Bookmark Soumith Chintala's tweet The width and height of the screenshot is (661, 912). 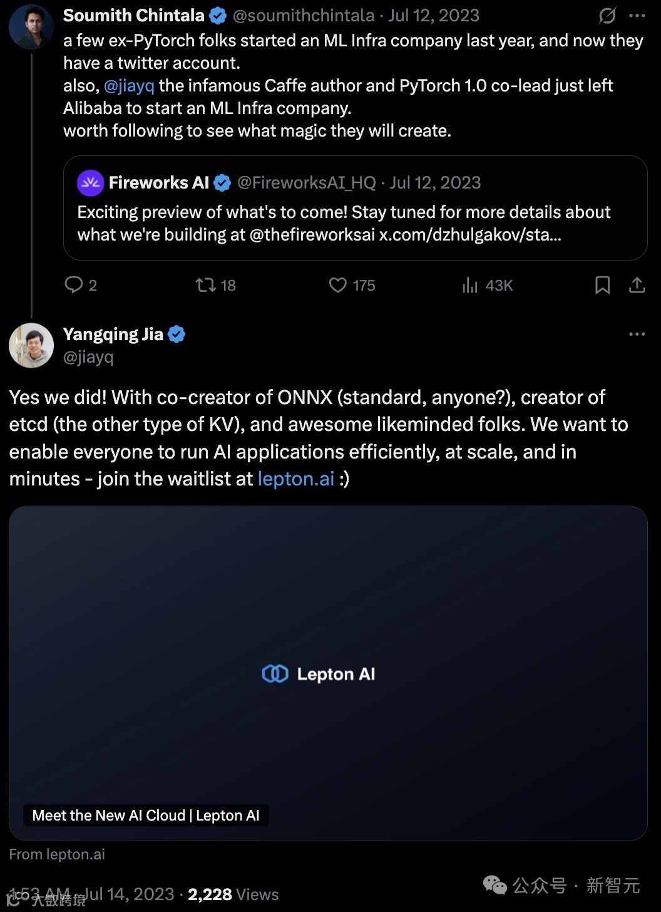point(602,285)
